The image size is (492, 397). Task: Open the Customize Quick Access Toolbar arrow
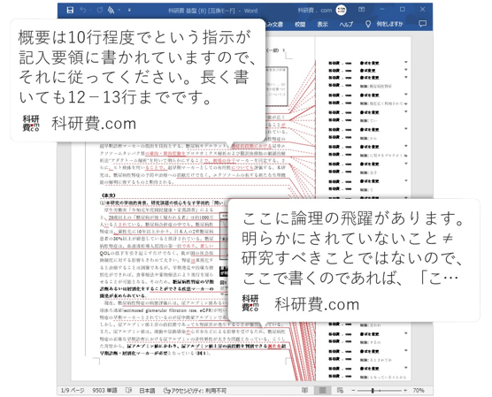(x=129, y=11)
